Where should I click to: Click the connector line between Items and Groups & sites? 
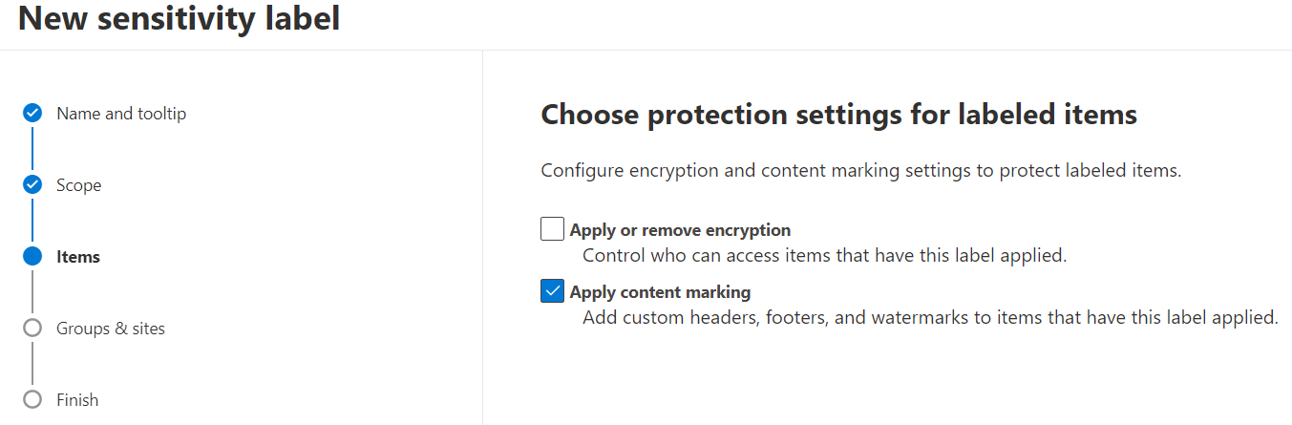click(32, 292)
